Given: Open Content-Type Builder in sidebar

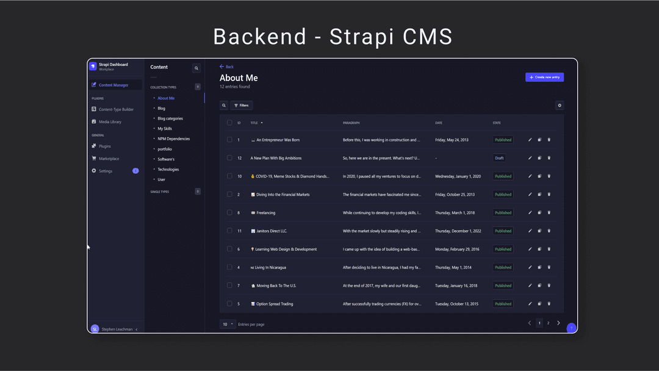Looking at the screenshot, I should (x=116, y=109).
